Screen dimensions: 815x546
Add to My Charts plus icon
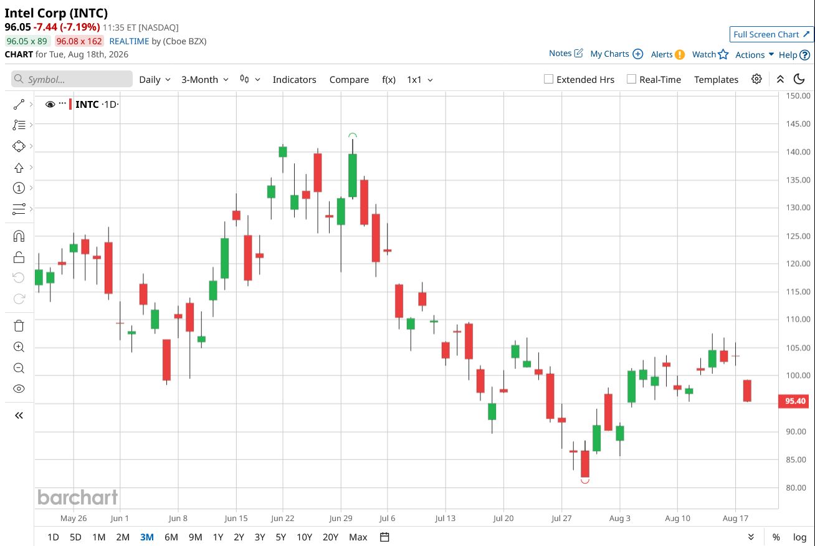(x=637, y=54)
